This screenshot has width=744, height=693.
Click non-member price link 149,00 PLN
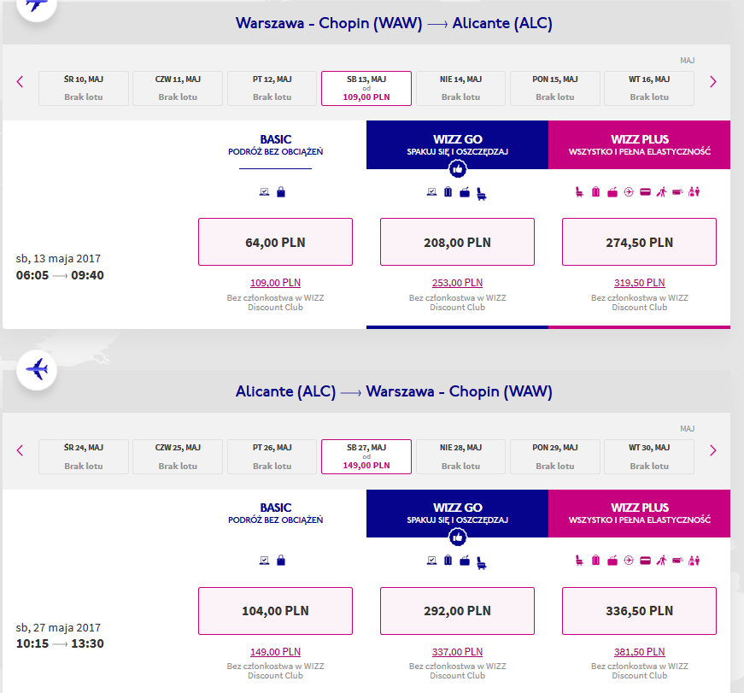click(275, 652)
